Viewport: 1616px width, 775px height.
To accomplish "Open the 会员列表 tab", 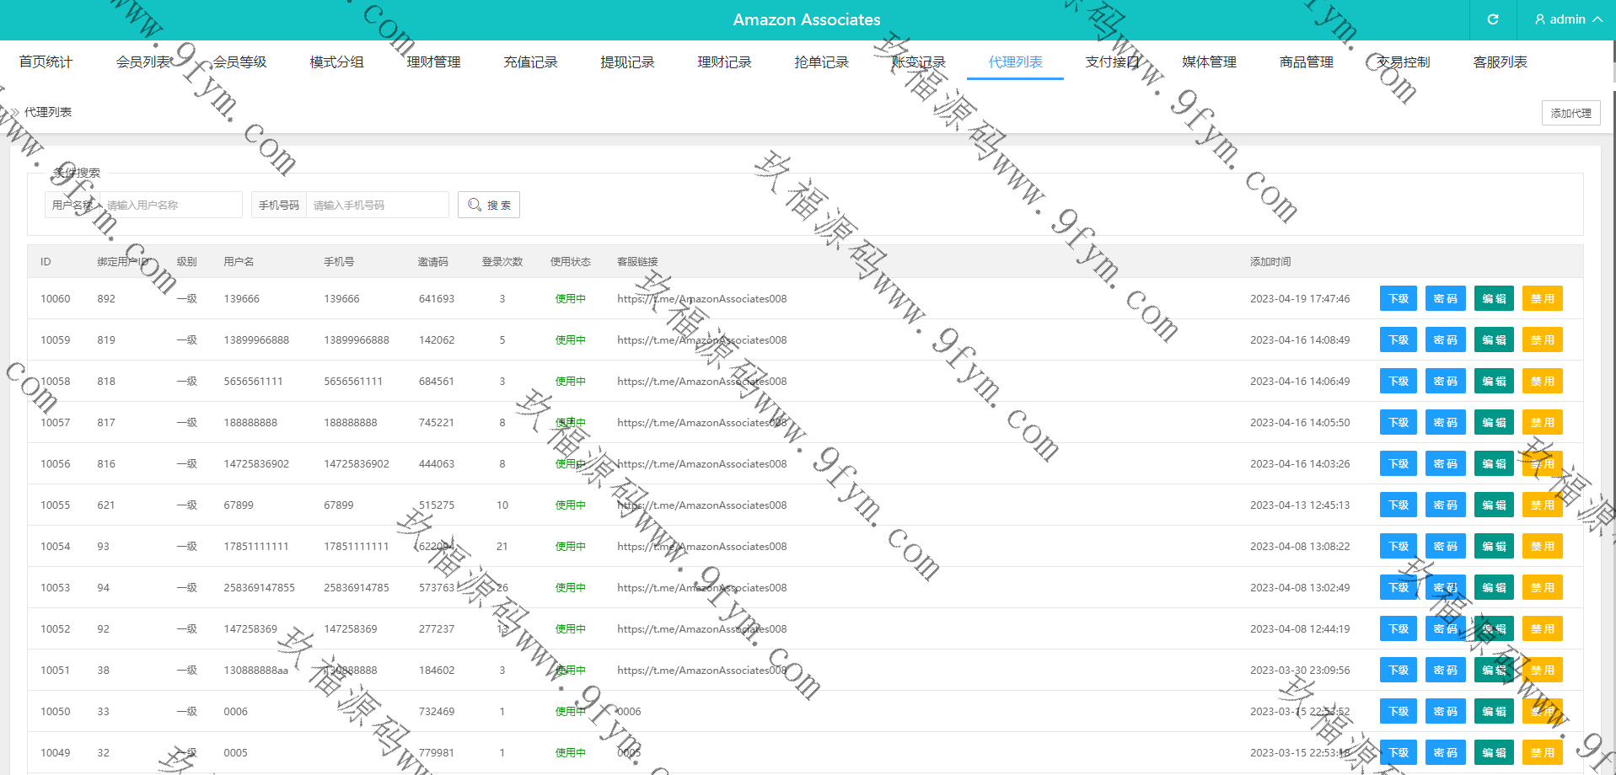I will click(143, 62).
